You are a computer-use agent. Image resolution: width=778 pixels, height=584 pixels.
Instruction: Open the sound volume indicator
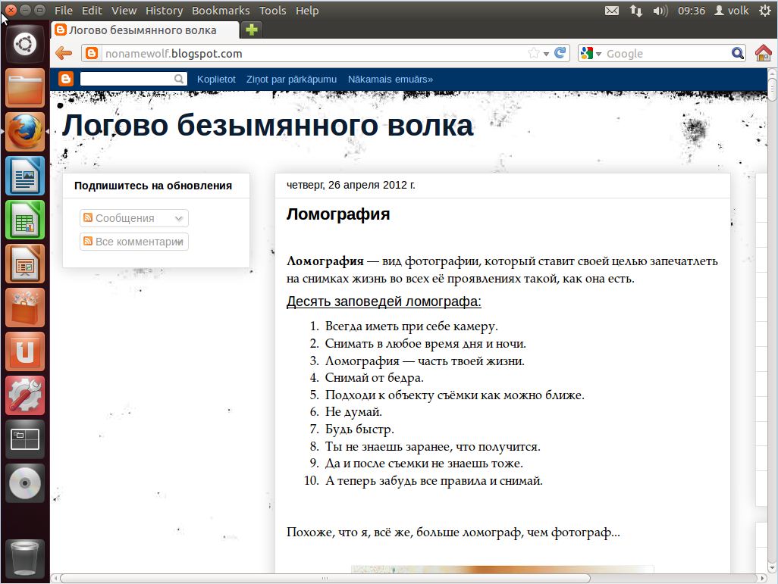pyautogui.click(x=660, y=11)
